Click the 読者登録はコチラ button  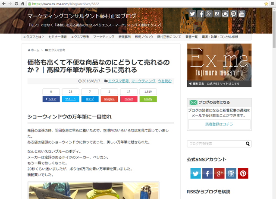tap(219, 124)
